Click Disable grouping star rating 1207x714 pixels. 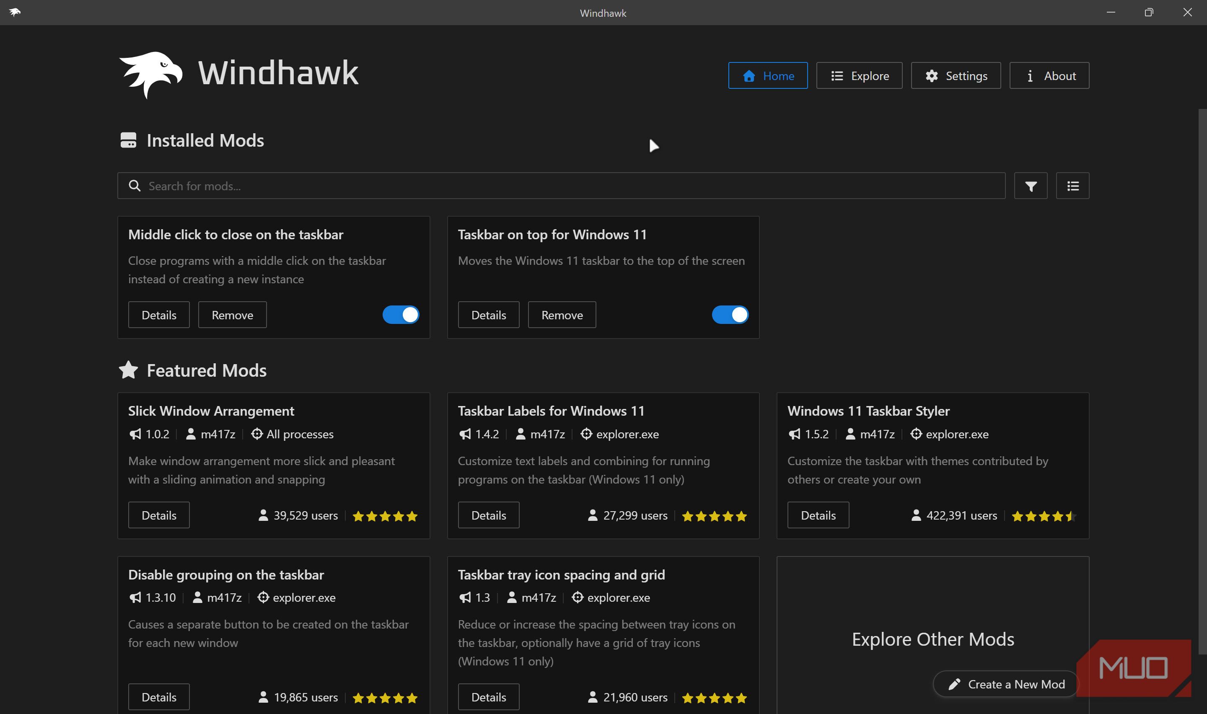click(385, 698)
